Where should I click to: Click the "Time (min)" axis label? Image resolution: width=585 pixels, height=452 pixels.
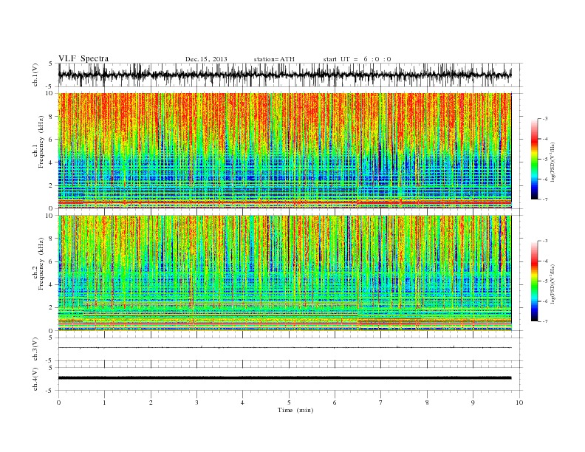(x=295, y=410)
